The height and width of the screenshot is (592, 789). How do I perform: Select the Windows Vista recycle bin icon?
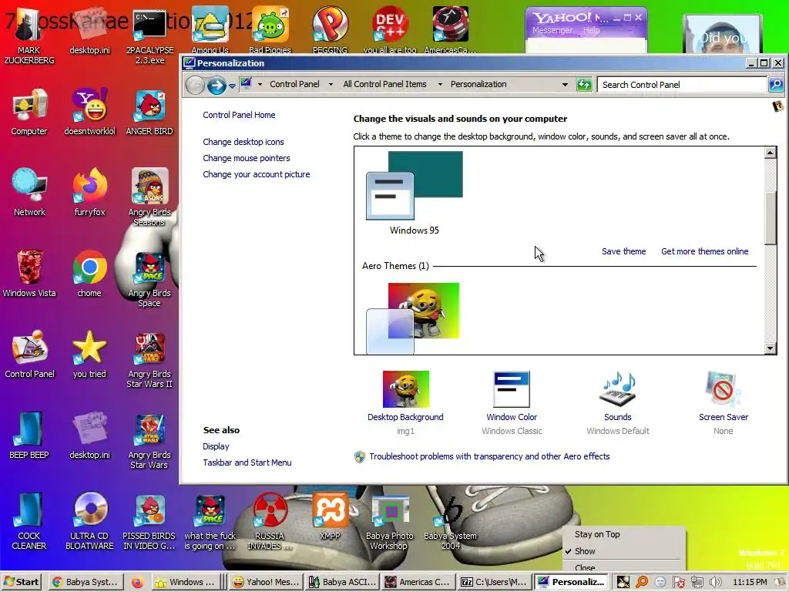tap(29, 274)
